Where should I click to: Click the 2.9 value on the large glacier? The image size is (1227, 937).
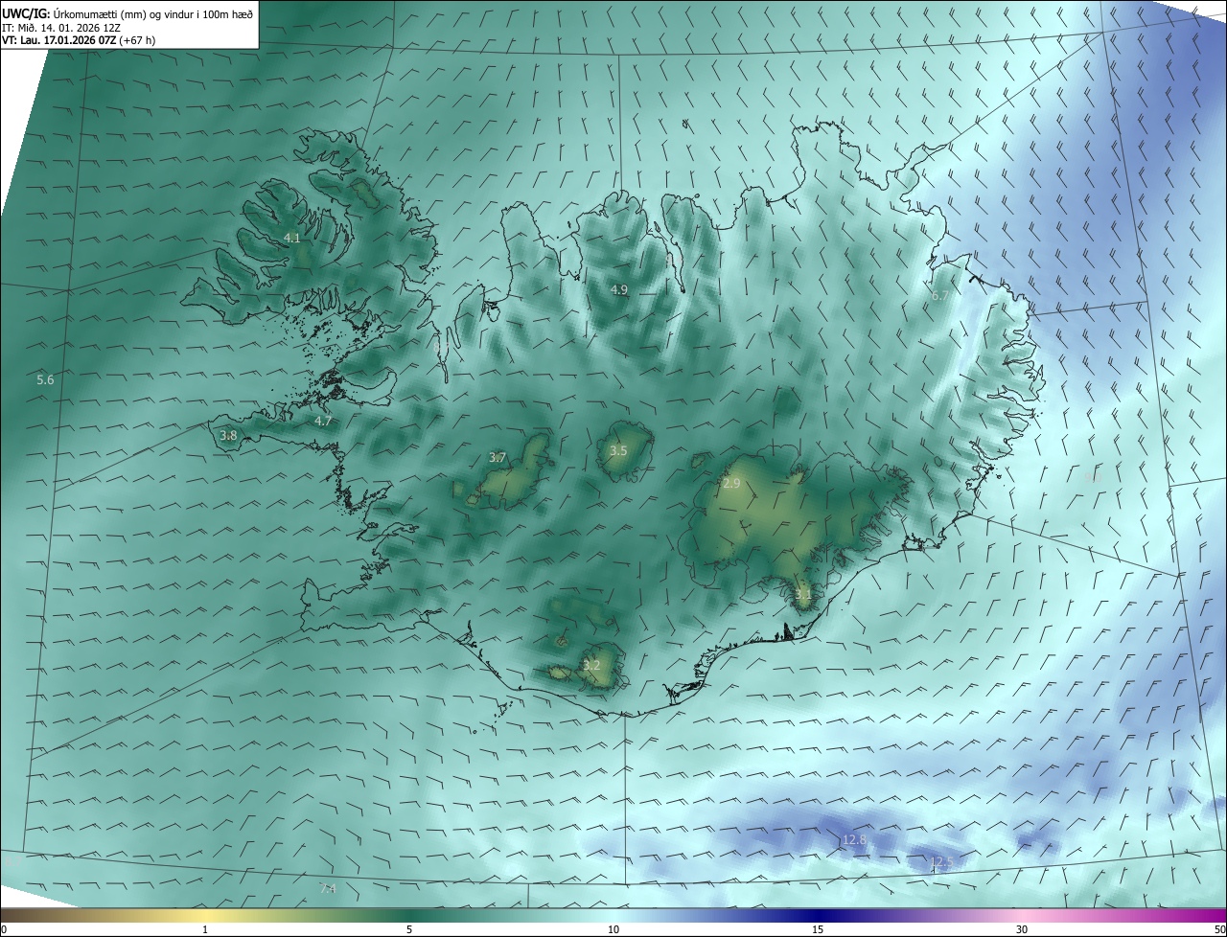pyautogui.click(x=731, y=483)
